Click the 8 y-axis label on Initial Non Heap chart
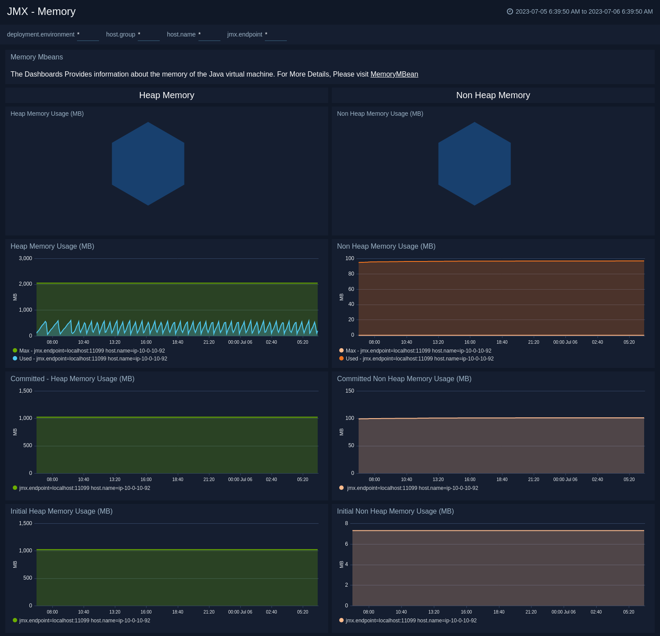 347,523
